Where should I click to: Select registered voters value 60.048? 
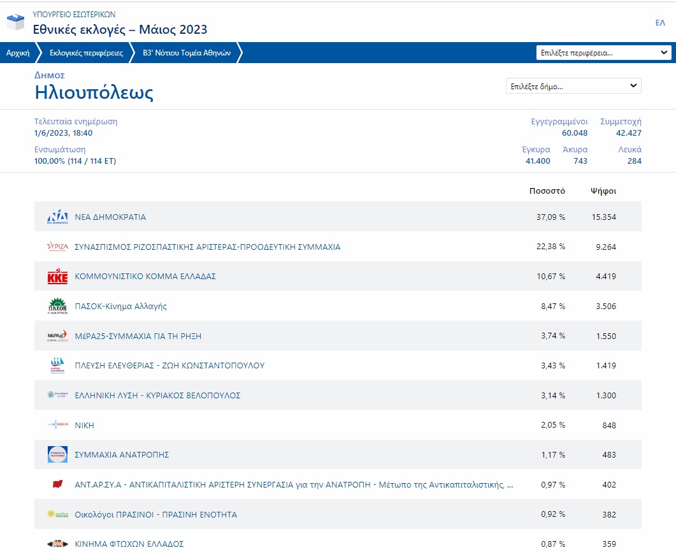click(574, 133)
